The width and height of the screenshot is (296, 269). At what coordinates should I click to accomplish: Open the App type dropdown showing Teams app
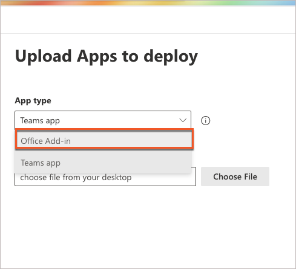tap(103, 120)
